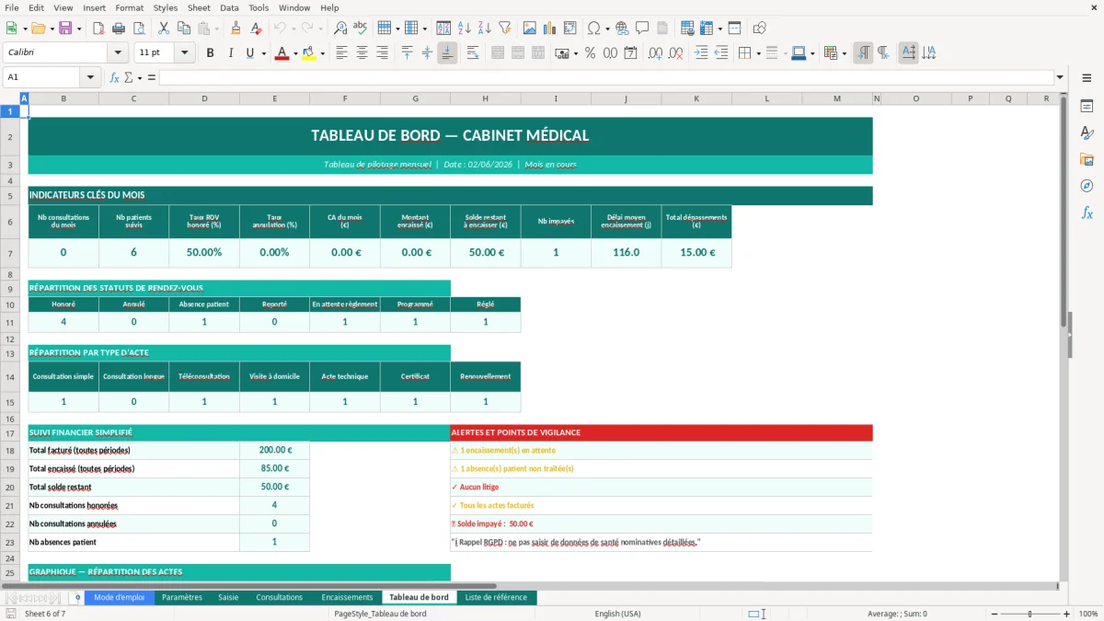Viewport: 1104px width, 621px height.
Task: Toggle Left-to-Right paragraph direction
Action: 863,53
